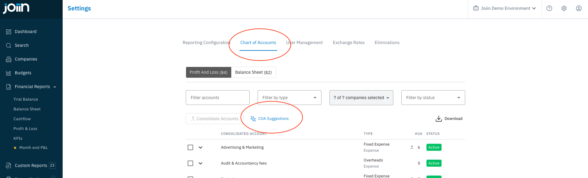Click the STATUS column header
Image resolution: width=588 pixels, height=178 pixels.
click(433, 134)
